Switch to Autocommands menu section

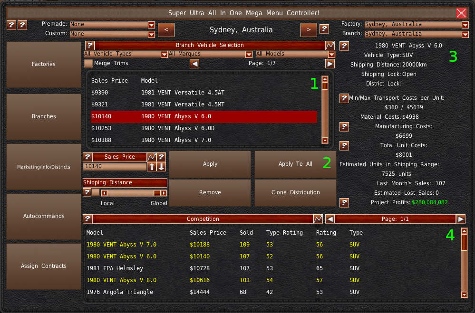coord(44,216)
